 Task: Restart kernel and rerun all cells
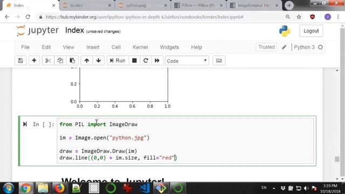pos(157,60)
